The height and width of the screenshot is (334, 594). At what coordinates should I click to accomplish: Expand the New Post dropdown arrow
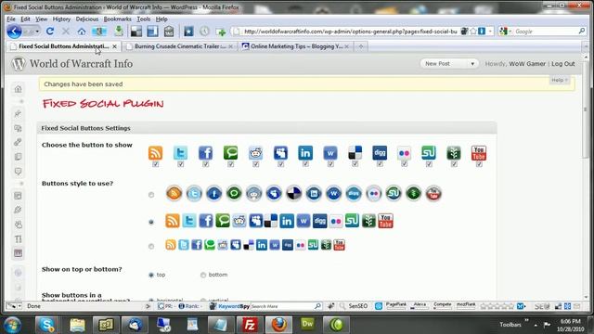point(472,64)
